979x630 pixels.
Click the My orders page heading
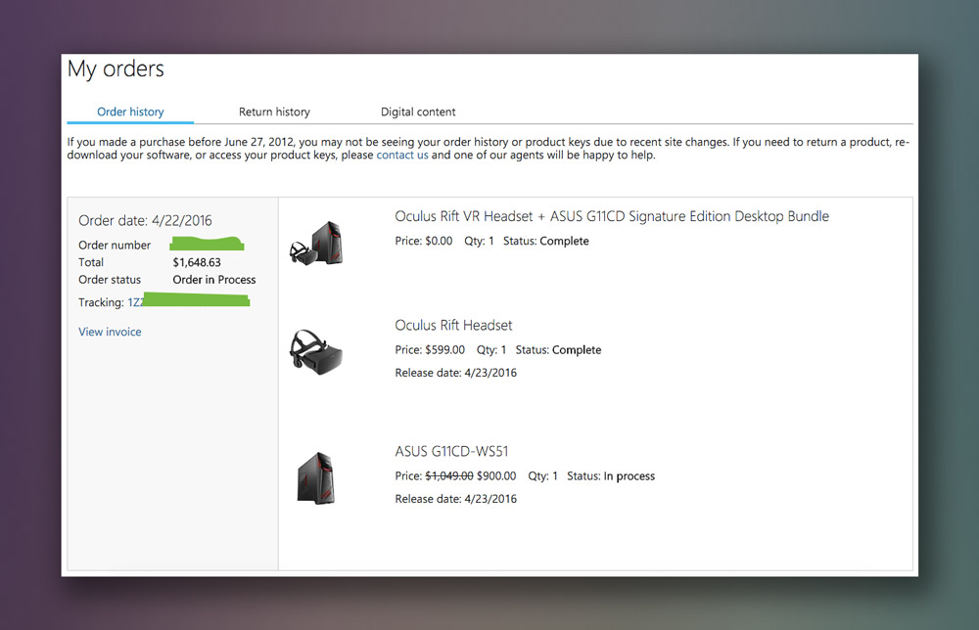point(116,69)
